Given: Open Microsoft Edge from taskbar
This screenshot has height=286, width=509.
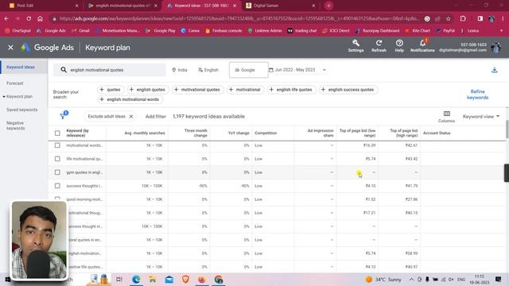Looking at the screenshot, I should (x=136, y=279).
